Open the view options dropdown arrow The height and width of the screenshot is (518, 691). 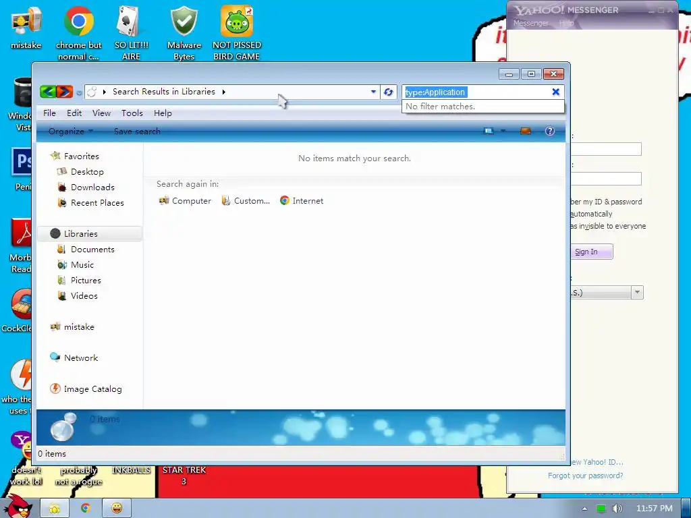(x=503, y=131)
